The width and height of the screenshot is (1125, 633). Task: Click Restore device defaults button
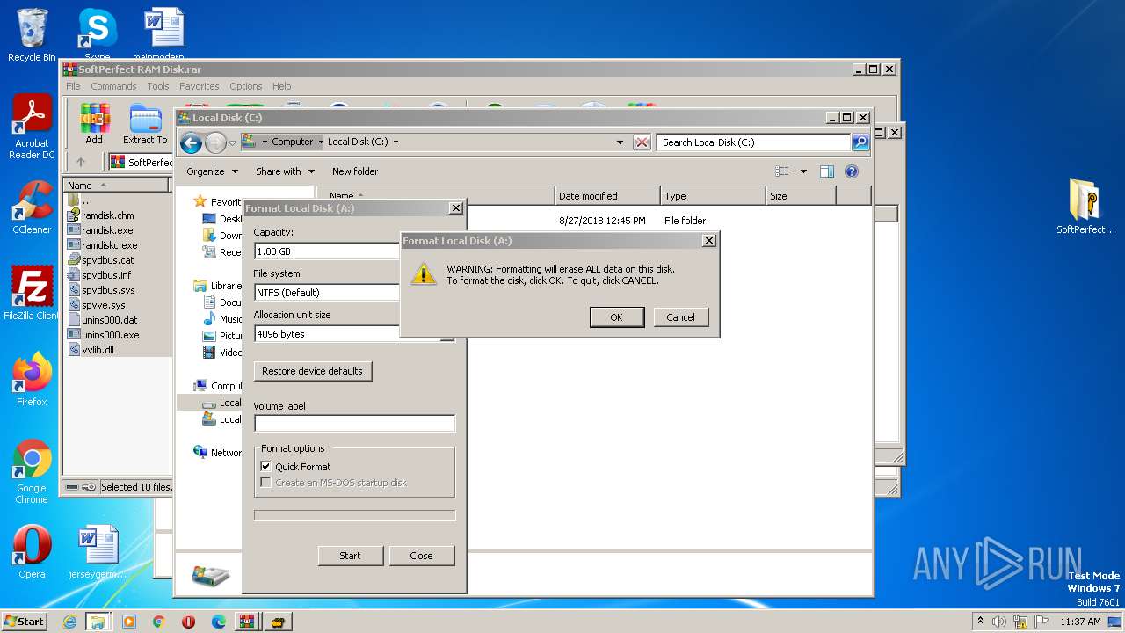tap(312, 371)
